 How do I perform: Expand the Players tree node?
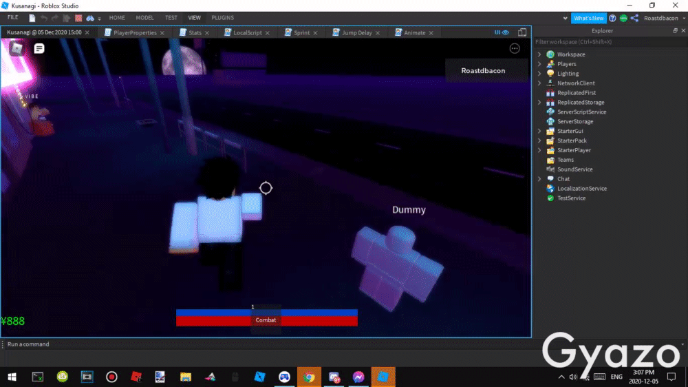click(x=539, y=64)
